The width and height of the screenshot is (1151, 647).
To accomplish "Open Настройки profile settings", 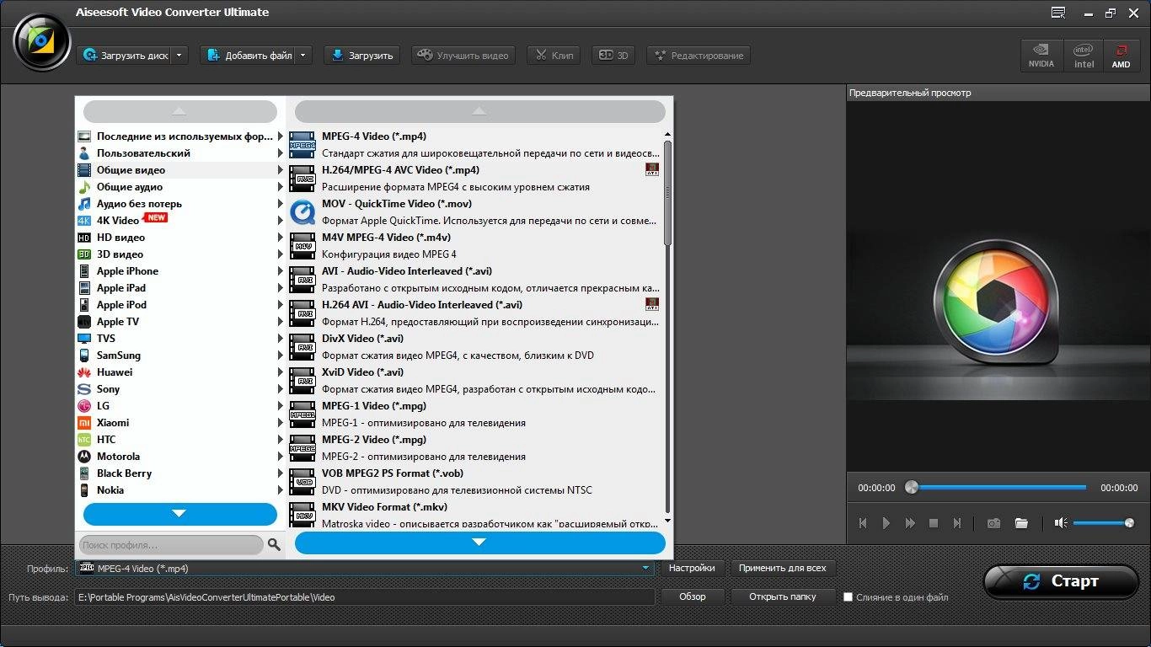I will point(692,569).
